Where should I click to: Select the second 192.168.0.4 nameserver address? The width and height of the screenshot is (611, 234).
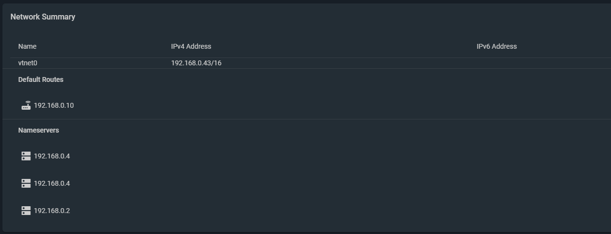[52, 183]
